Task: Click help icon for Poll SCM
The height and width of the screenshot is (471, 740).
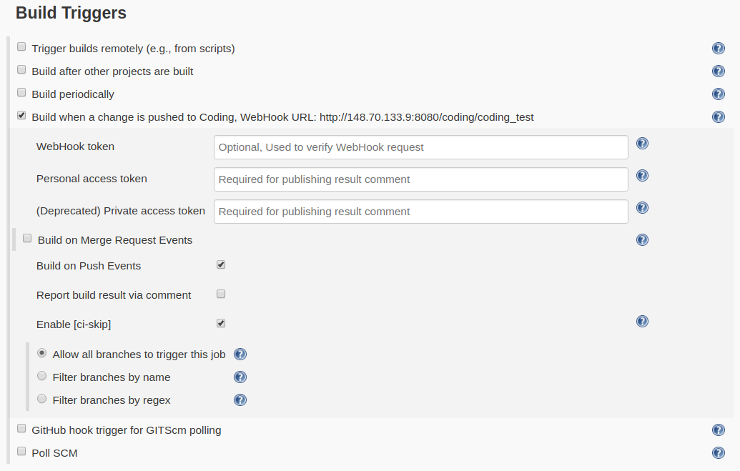Action: (719, 453)
